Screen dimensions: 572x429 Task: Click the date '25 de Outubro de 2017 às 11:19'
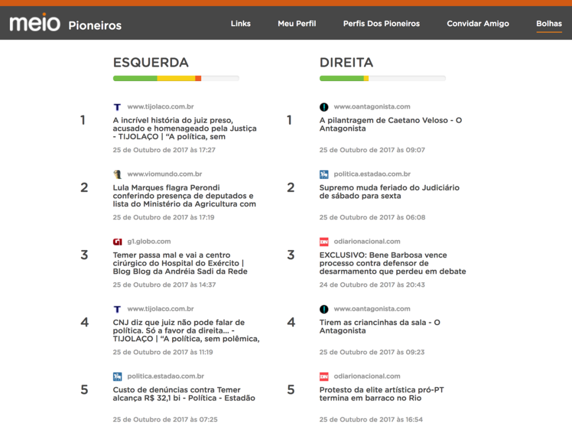163,352
